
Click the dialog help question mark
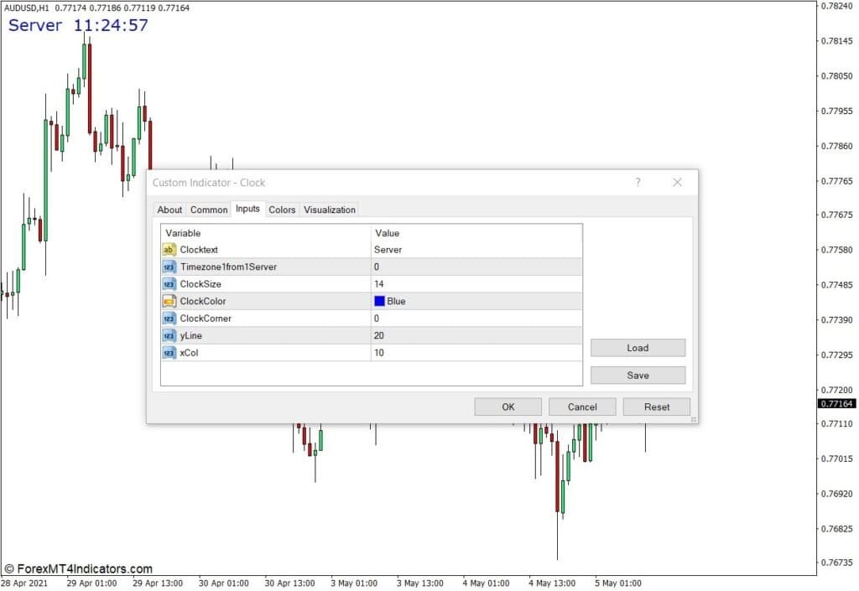coord(638,182)
